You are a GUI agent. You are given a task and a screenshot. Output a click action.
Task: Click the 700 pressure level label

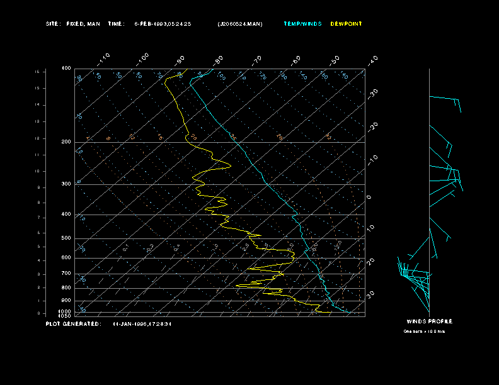click(x=66, y=274)
